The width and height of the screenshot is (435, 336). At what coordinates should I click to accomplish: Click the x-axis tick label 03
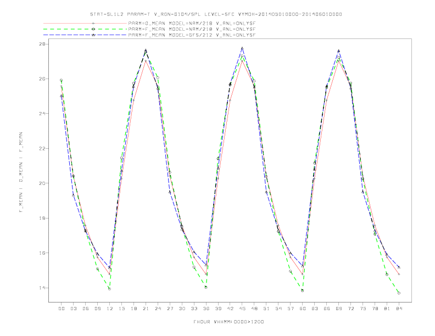(74, 309)
